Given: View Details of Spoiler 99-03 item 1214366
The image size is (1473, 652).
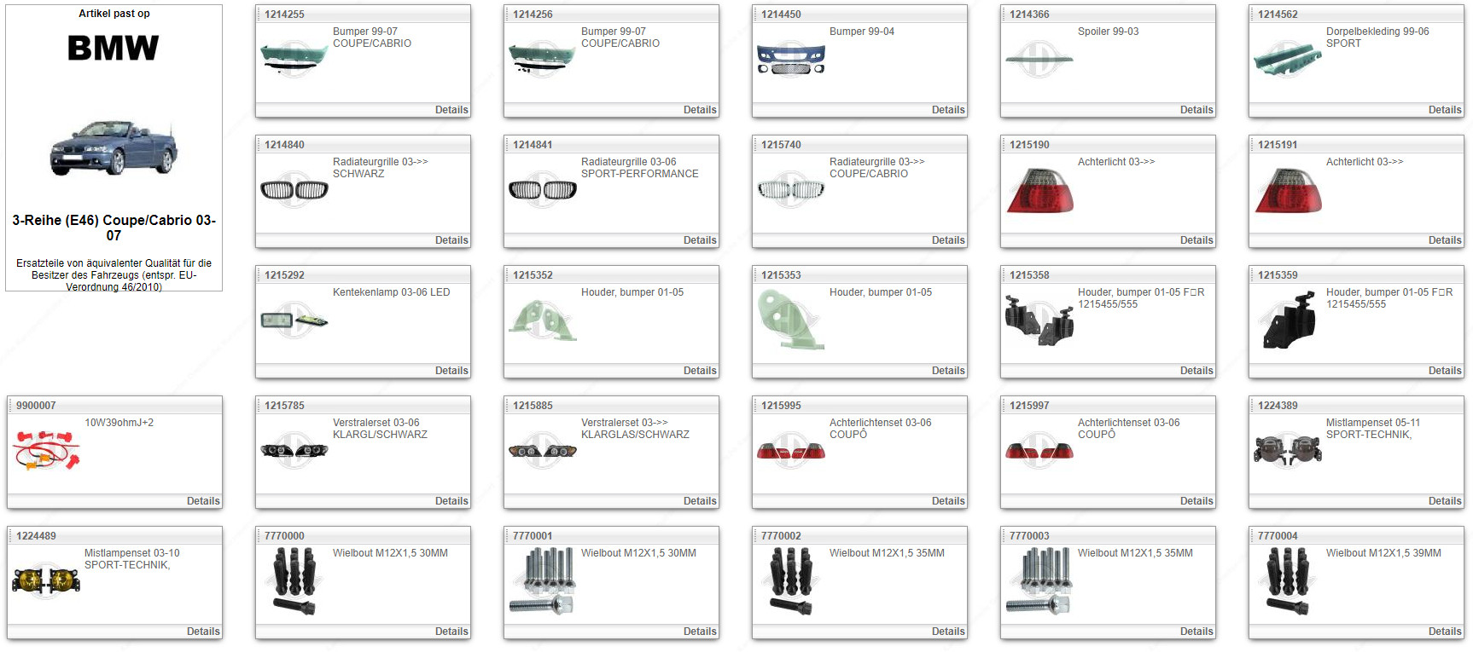Looking at the screenshot, I should (x=1196, y=110).
